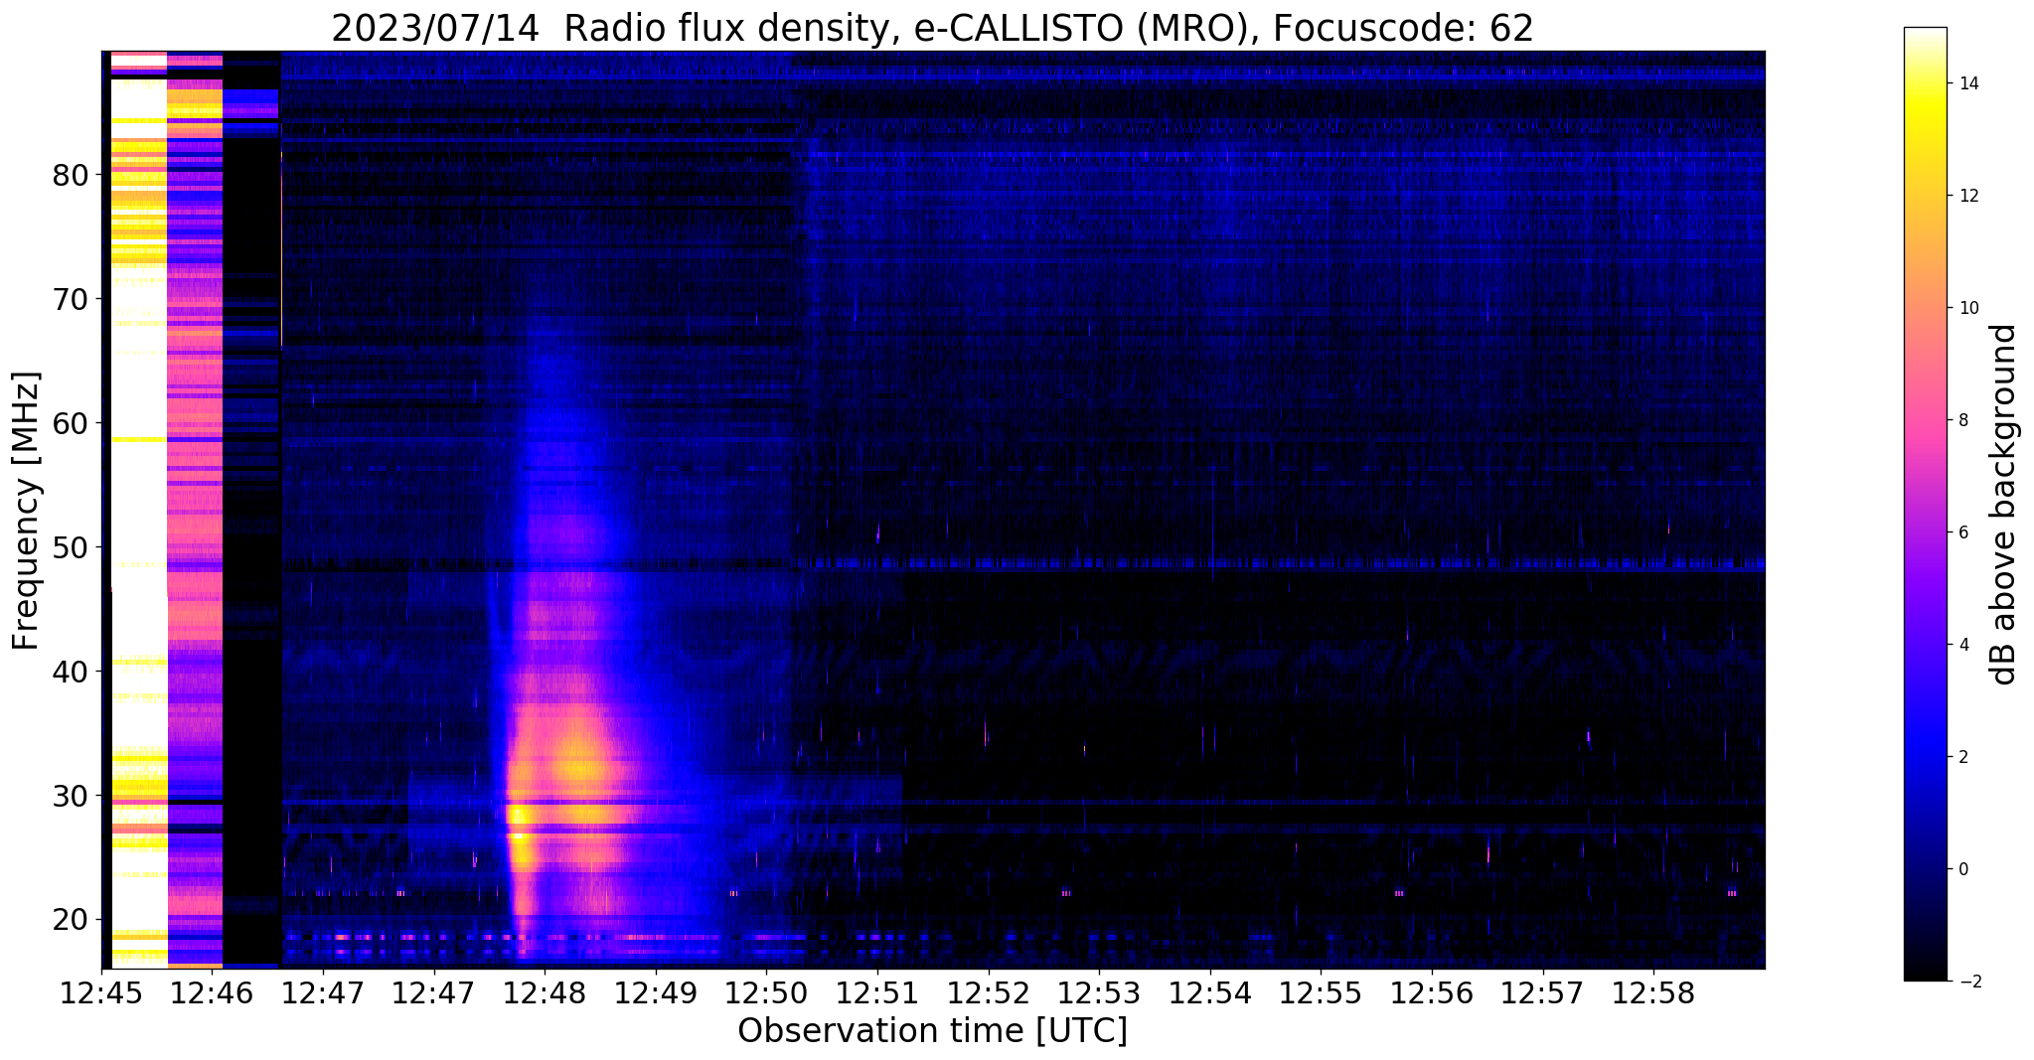Click the 50 MHz frequency tick label
The width and height of the screenshot is (2034, 1060).
coord(71,547)
